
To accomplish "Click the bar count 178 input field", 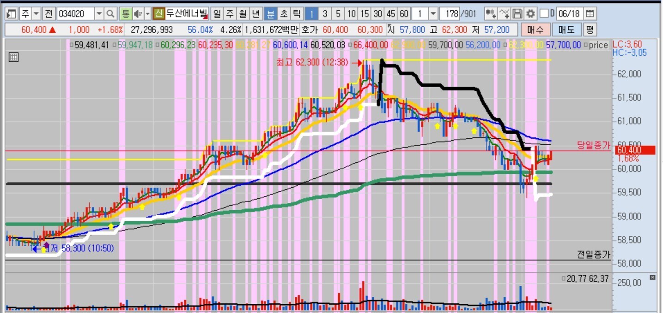I will click(450, 13).
